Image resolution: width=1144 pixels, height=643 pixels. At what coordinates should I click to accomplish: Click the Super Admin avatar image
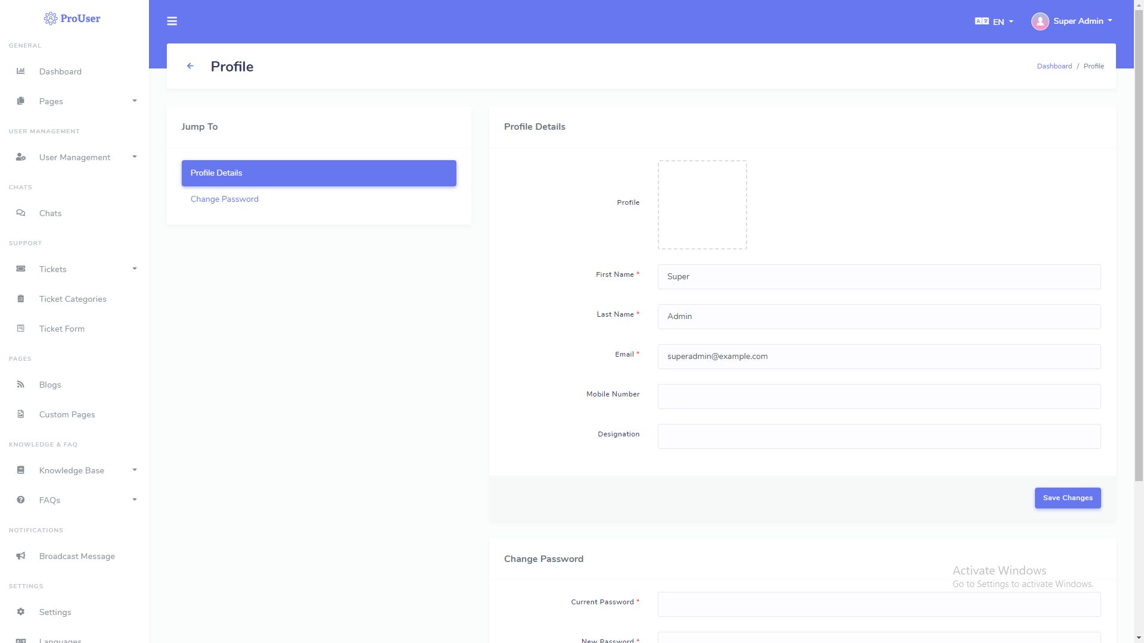coord(1040,21)
